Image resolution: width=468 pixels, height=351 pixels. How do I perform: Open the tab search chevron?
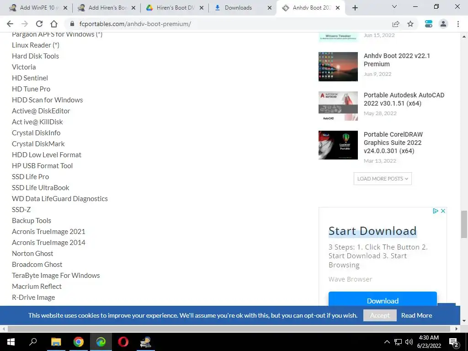[394, 6]
